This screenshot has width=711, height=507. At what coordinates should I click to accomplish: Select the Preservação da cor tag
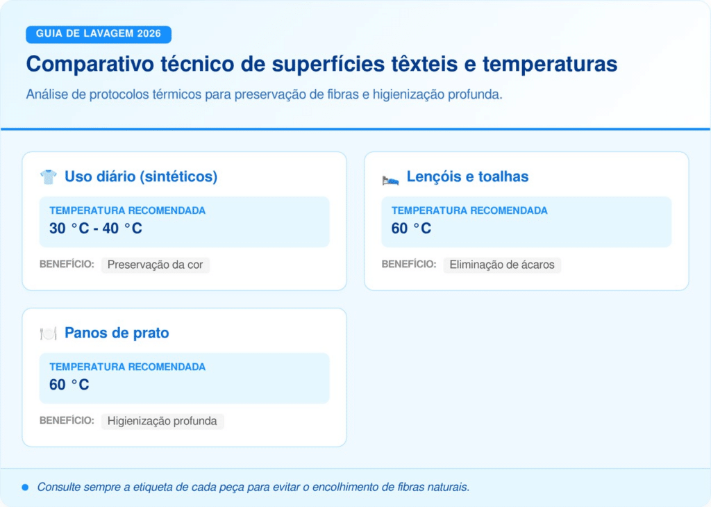tap(156, 265)
